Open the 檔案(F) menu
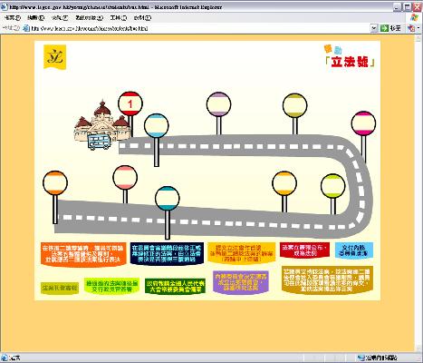423x363 pixels. [12, 18]
